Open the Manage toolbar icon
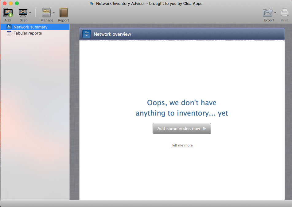Image resolution: width=292 pixels, height=207 pixels. [46, 13]
